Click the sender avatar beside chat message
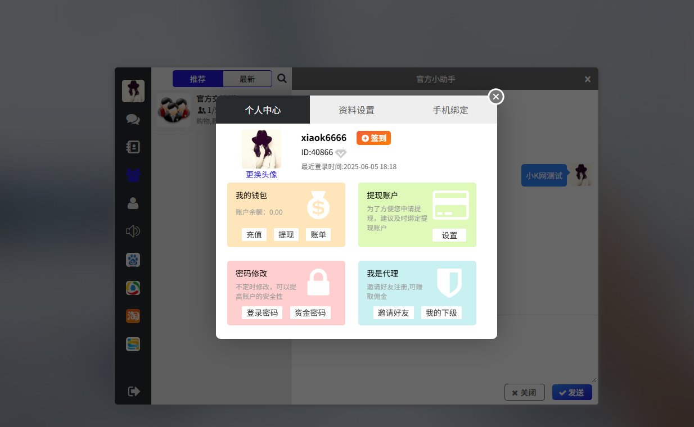Screen dimensions: 694x427 pyautogui.click(x=581, y=175)
